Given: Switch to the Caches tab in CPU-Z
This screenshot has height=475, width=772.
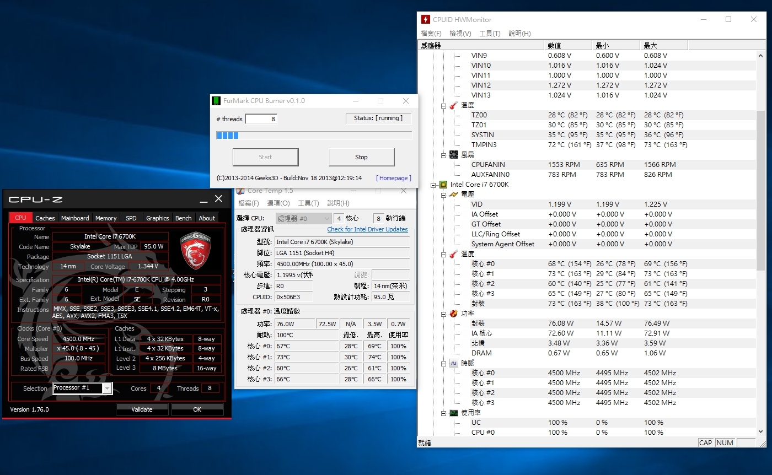Looking at the screenshot, I should point(45,218).
